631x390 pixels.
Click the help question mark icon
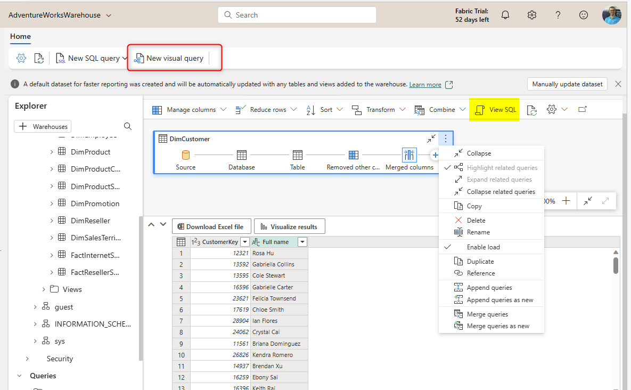point(558,15)
